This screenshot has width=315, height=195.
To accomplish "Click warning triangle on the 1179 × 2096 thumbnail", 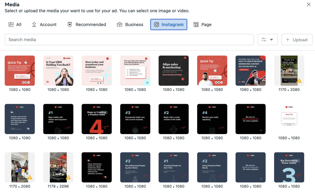I will click(x=68, y=178).
